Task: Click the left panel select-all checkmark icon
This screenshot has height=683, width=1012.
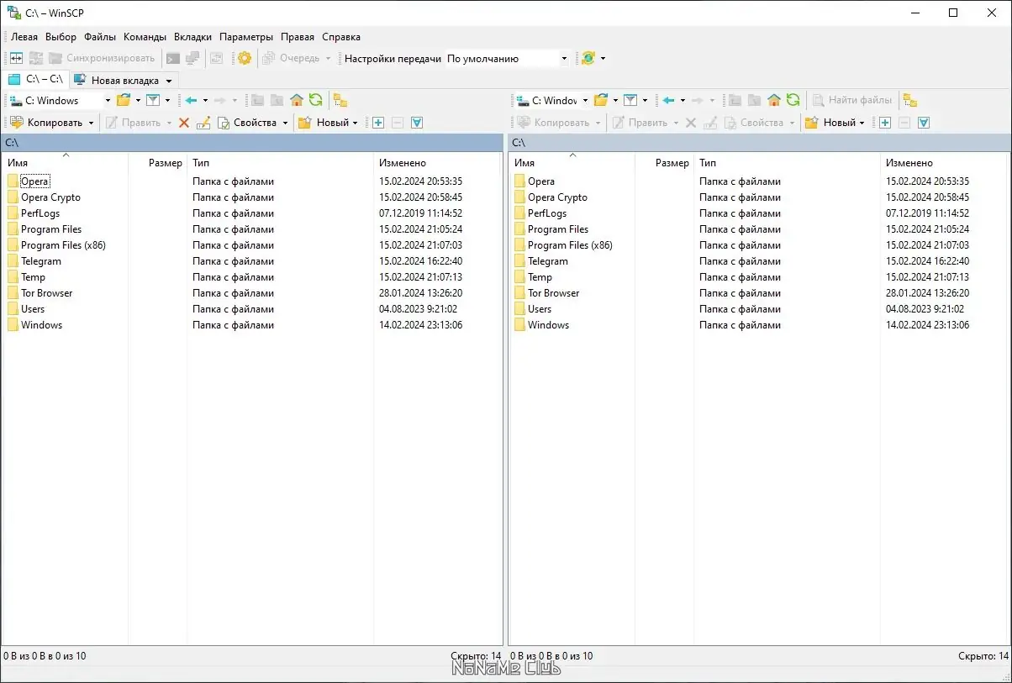Action: click(417, 123)
